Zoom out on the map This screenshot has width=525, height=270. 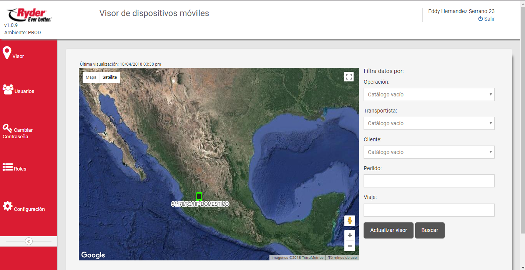(x=349, y=246)
